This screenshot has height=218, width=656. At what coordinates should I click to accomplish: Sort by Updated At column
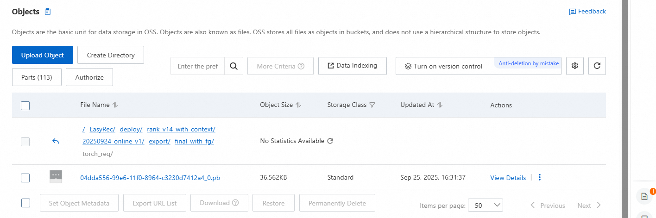tap(440, 105)
